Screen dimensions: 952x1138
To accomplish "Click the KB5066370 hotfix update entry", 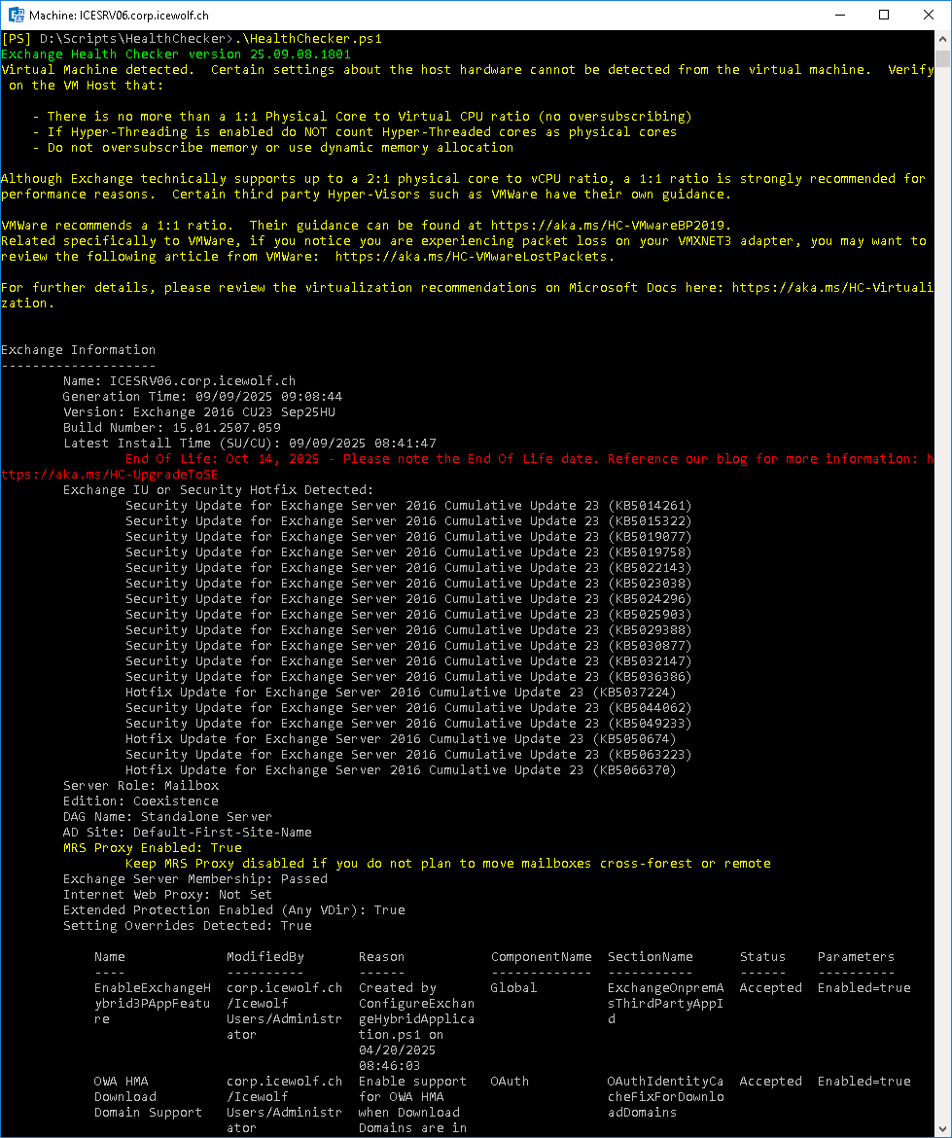I will [x=401, y=770].
